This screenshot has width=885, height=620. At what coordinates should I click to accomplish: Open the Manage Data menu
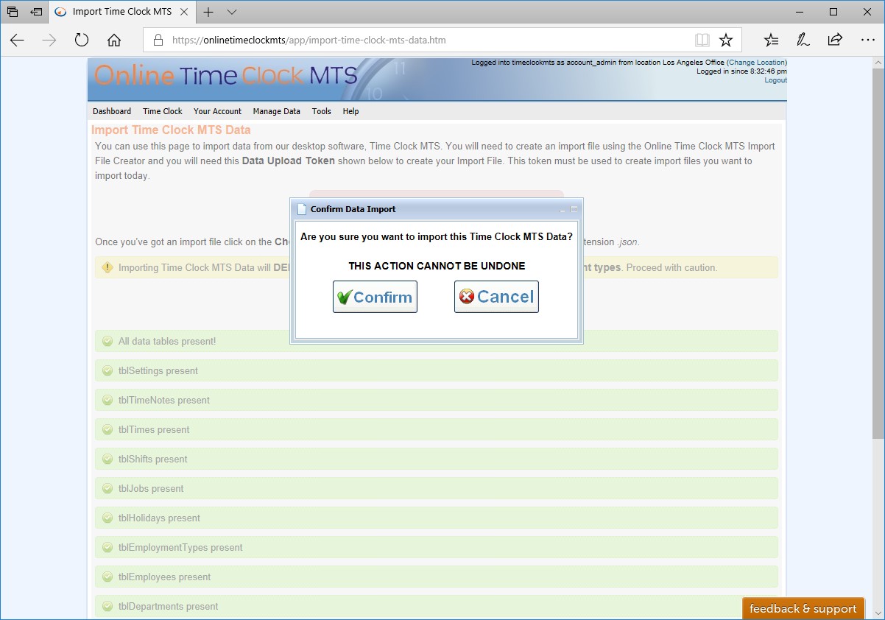tap(277, 111)
